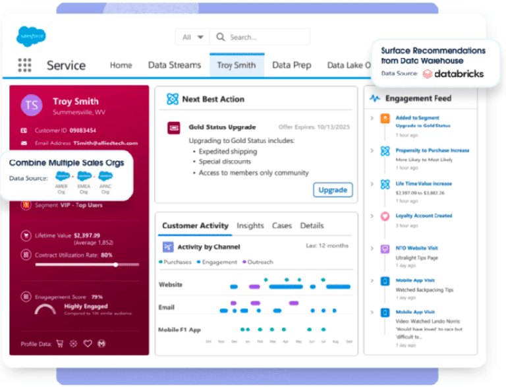Click the Activity by Channel icon
This screenshot has width=506, height=387.
pos(168,247)
